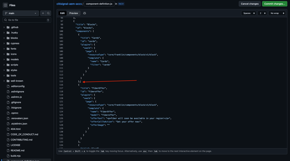Select the .gitignore file icon
Viewport: 290px width, 161px height.
point(8,102)
